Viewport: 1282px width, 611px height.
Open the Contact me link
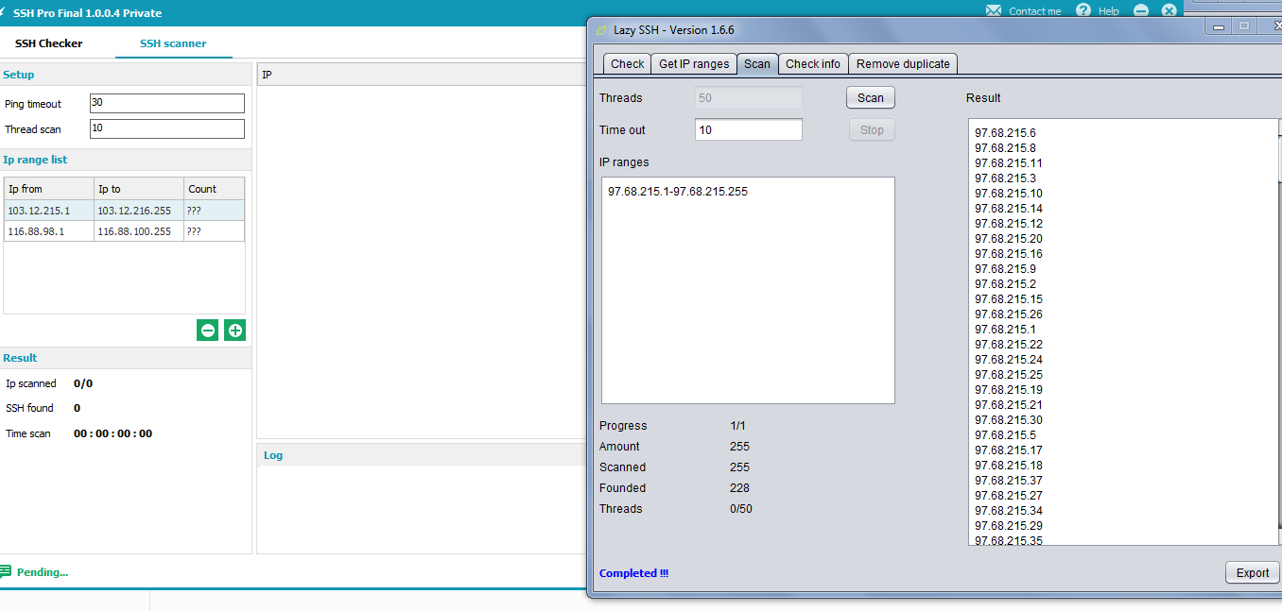pos(1035,11)
